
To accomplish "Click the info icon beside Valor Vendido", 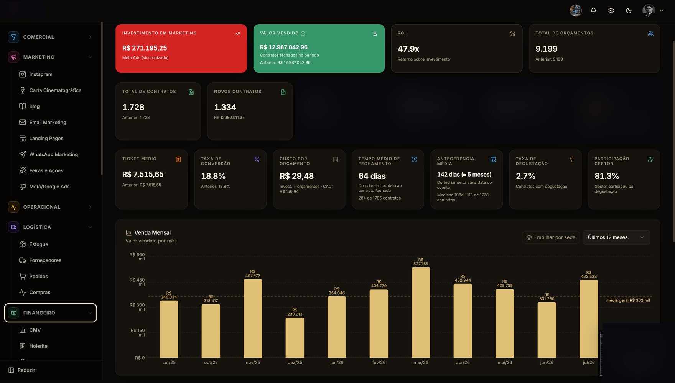I will (303, 34).
